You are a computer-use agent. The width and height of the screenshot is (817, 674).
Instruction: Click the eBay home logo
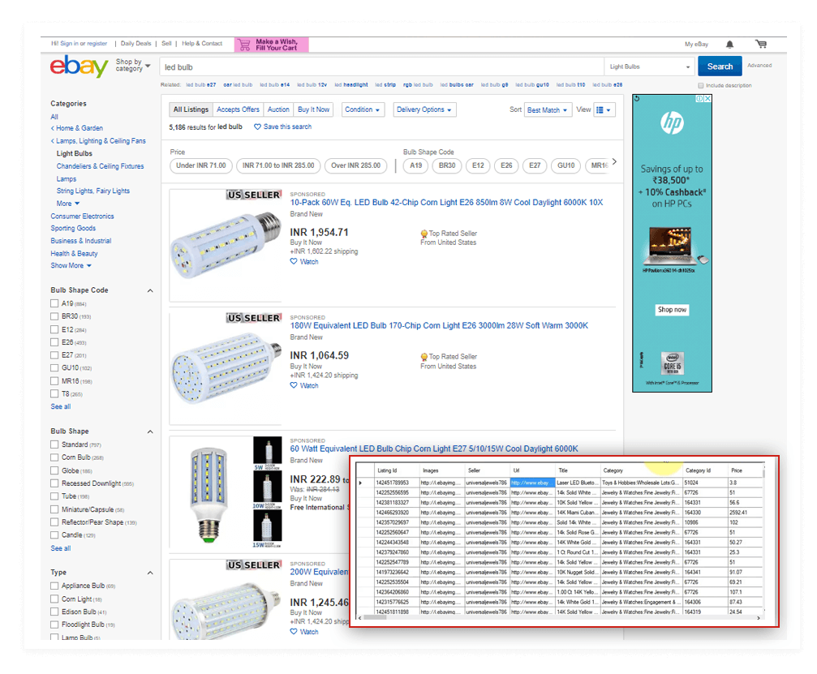(x=78, y=67)
